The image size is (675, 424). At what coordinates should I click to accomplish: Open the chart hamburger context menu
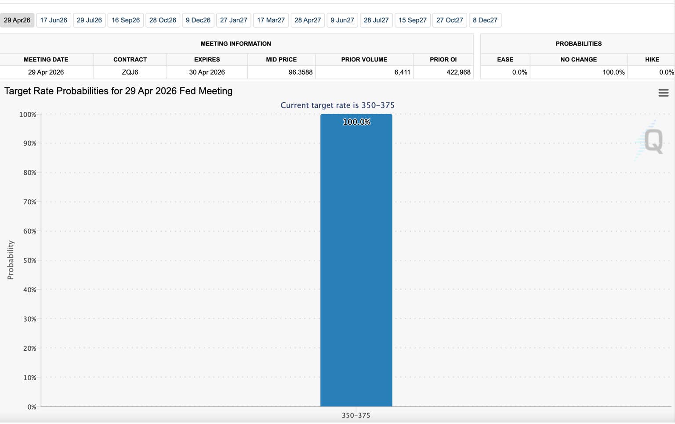[663, 93]
